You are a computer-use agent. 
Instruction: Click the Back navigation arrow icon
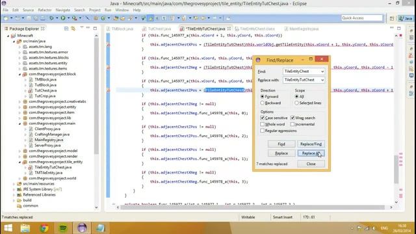pyautogui.click(x=203, y=18)
